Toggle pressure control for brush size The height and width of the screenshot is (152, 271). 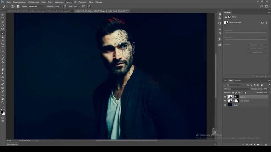(x=89, y=6)
